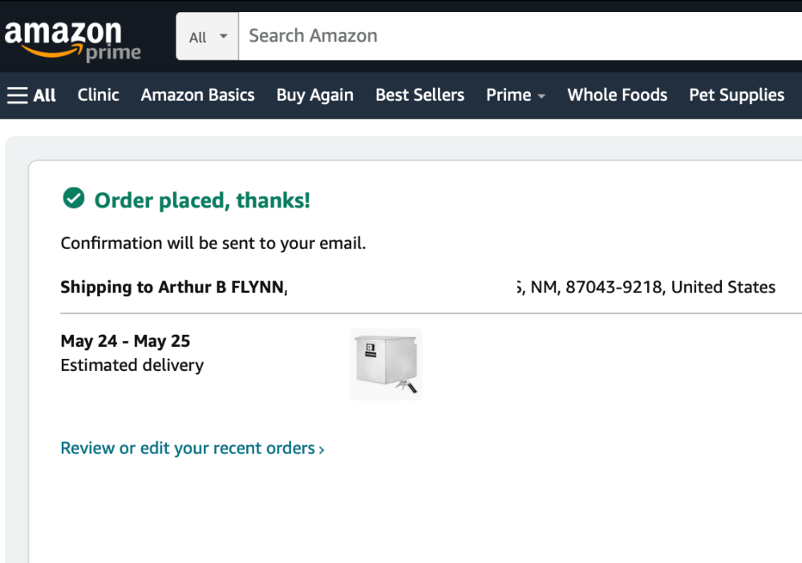This screenshot has height=563, width=802.
Task: Expand the search category All dropdown
Action: click(x=208, y=37)
